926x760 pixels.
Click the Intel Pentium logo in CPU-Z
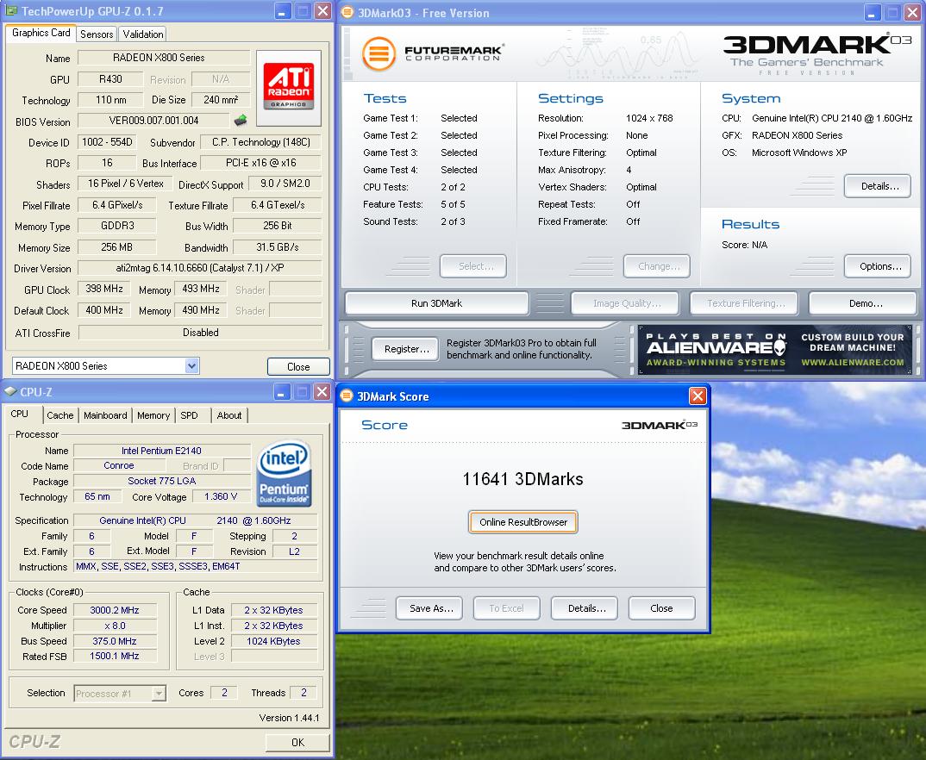click(284, 474)
